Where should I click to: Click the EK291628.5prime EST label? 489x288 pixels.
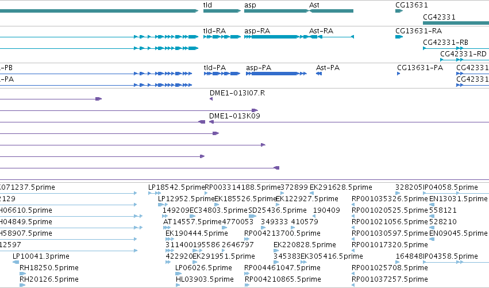[x=341, y=187]
